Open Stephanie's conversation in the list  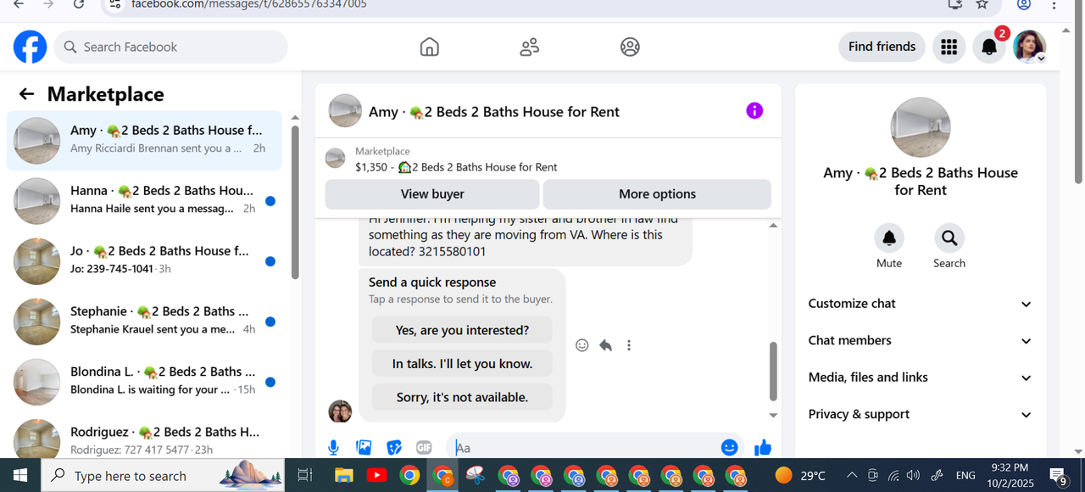tap(145, 321)
